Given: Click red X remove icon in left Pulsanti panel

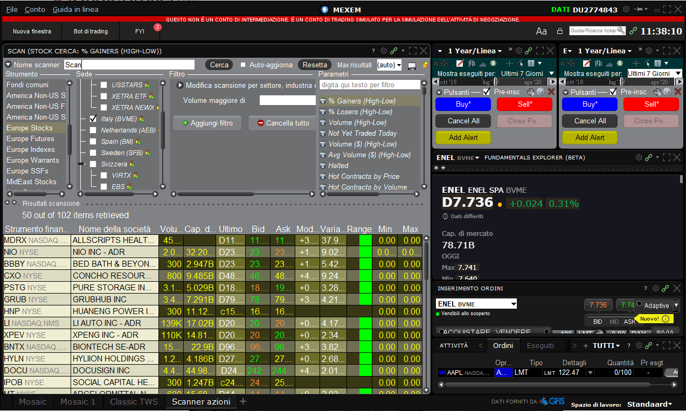Looking at the screenshot, I should pyautogui.click(x=551, y=92).
